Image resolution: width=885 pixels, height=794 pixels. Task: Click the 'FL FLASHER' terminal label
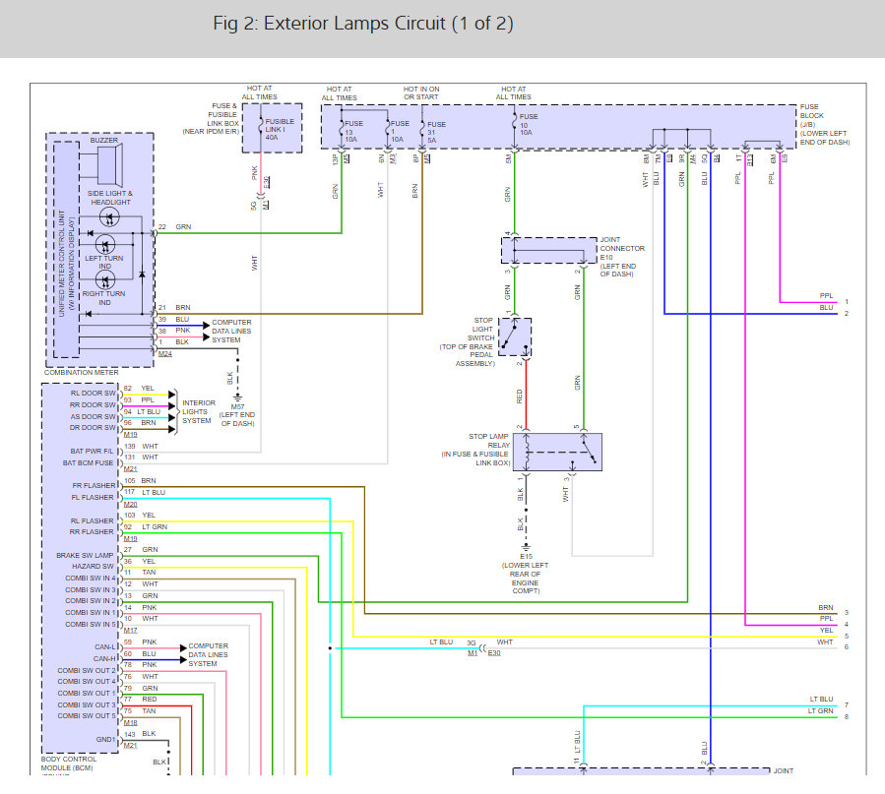(93, 498)
